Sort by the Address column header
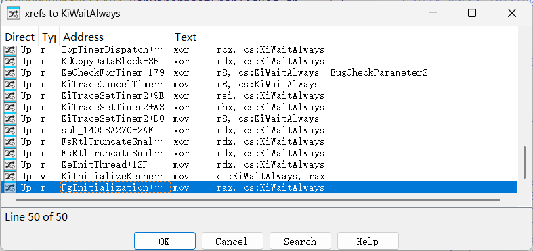This screenshot has width=533, height=251. tap(115, 37)
